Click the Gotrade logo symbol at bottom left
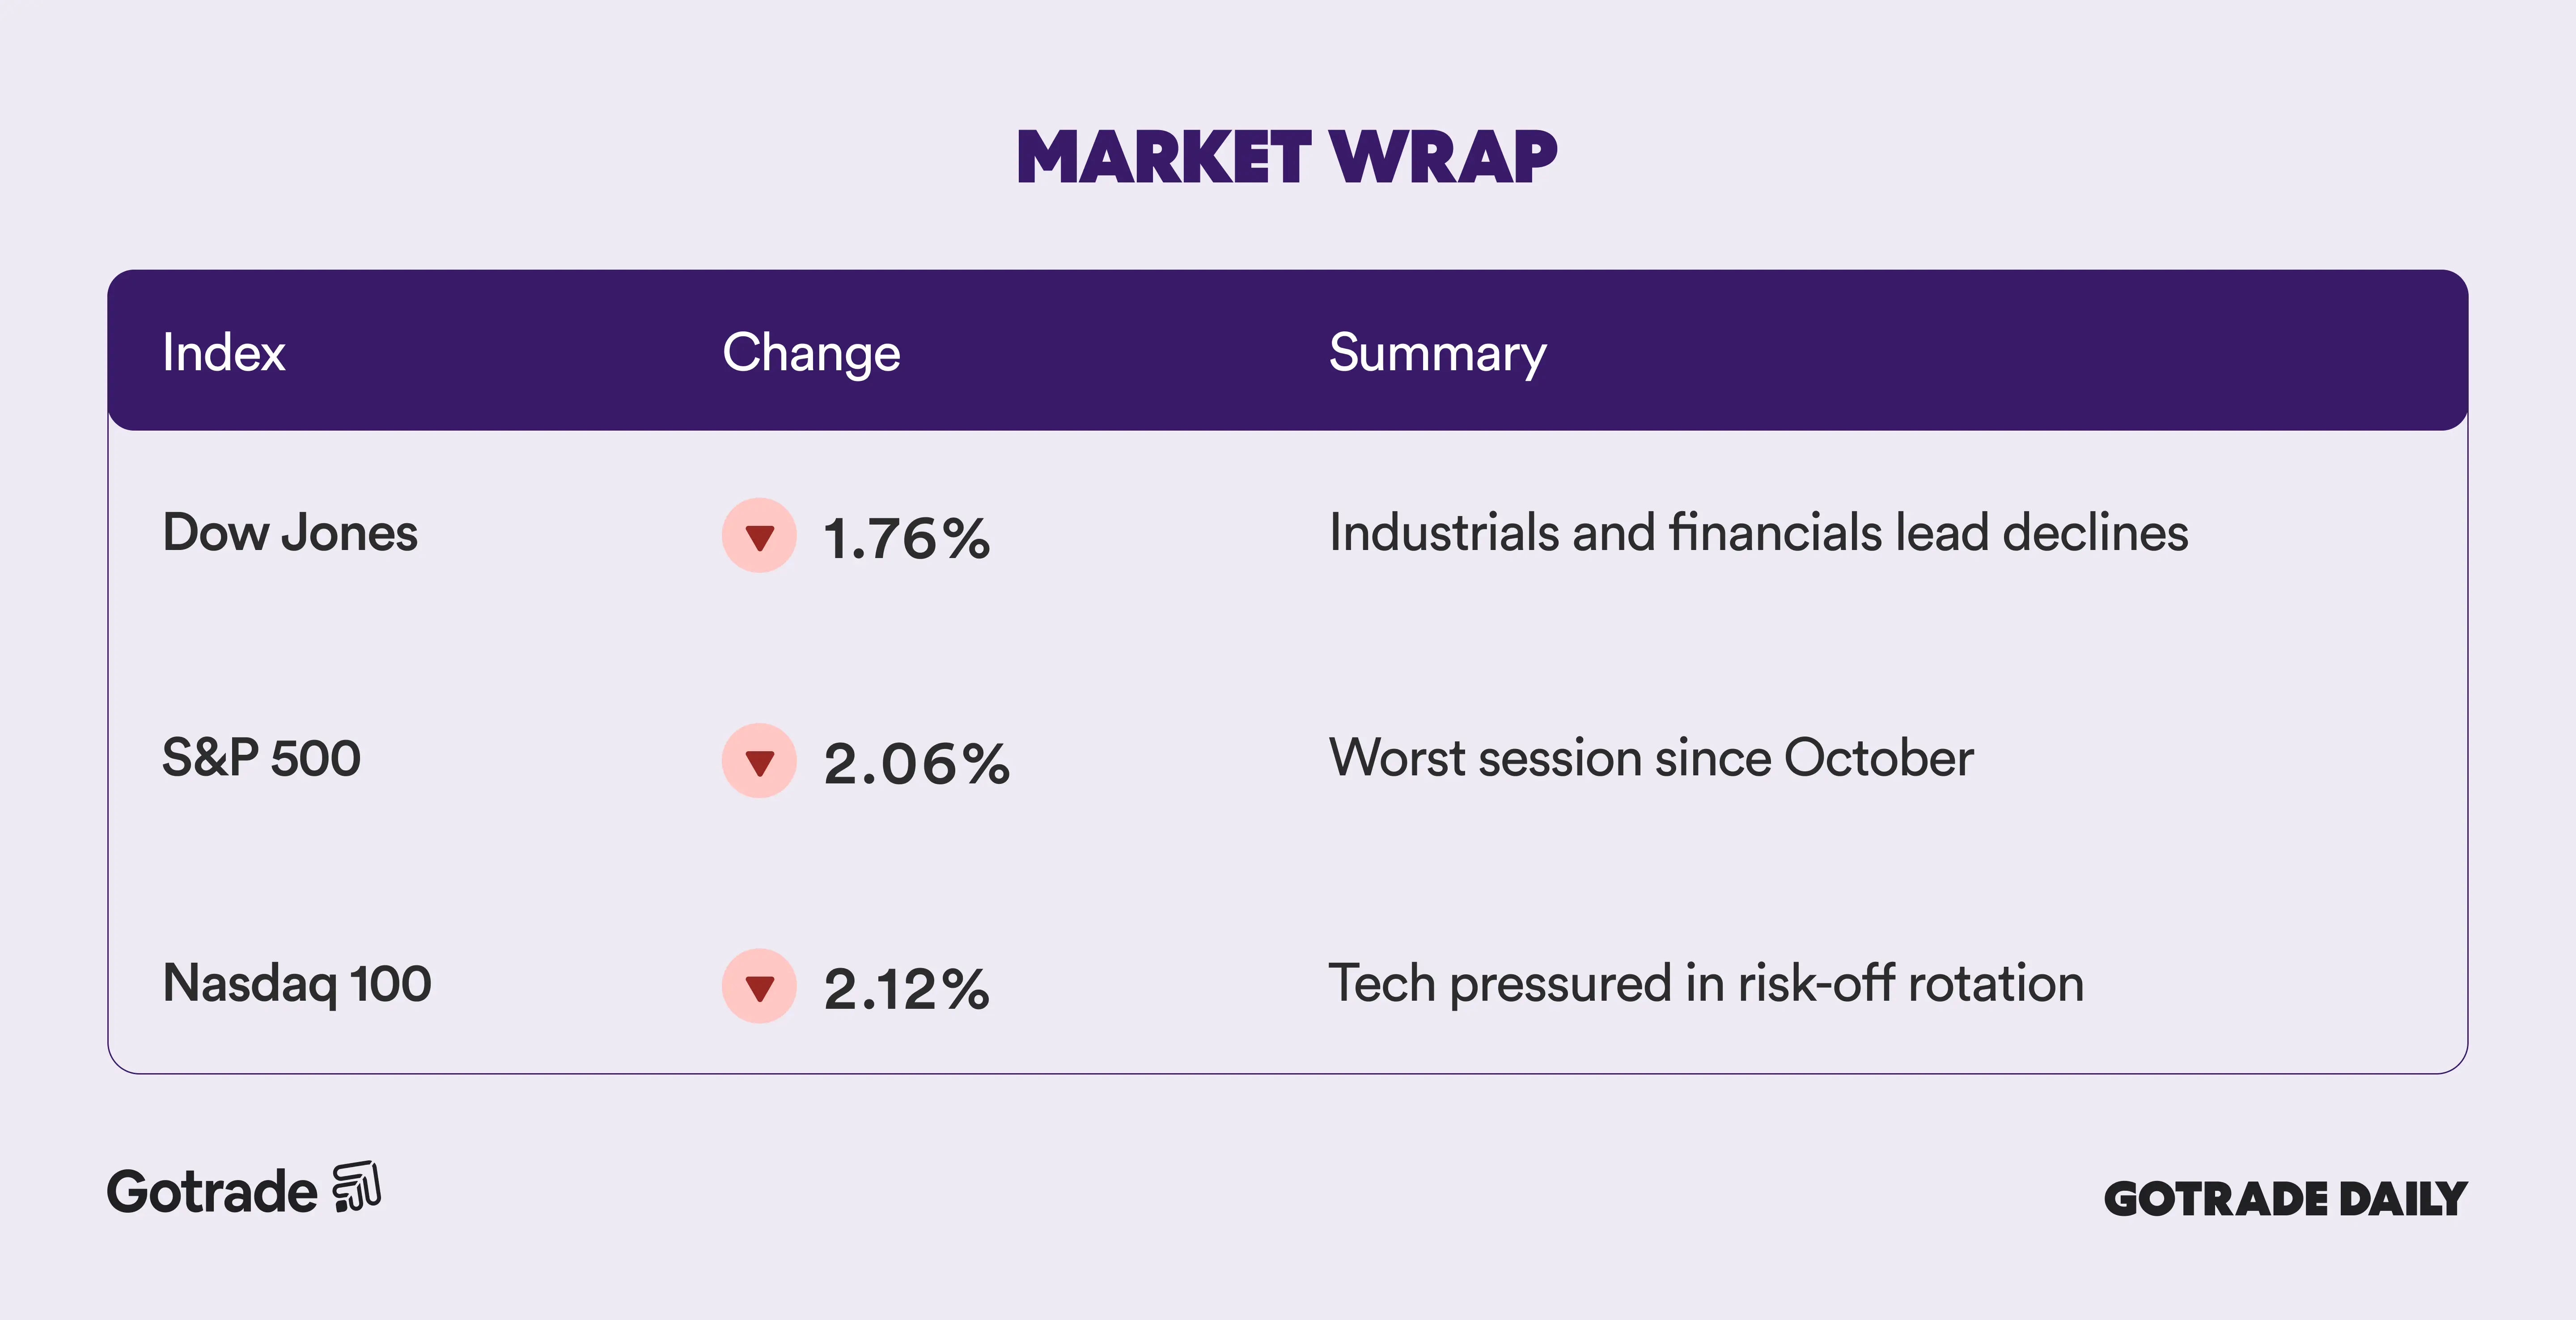 tap(357, 1187)
